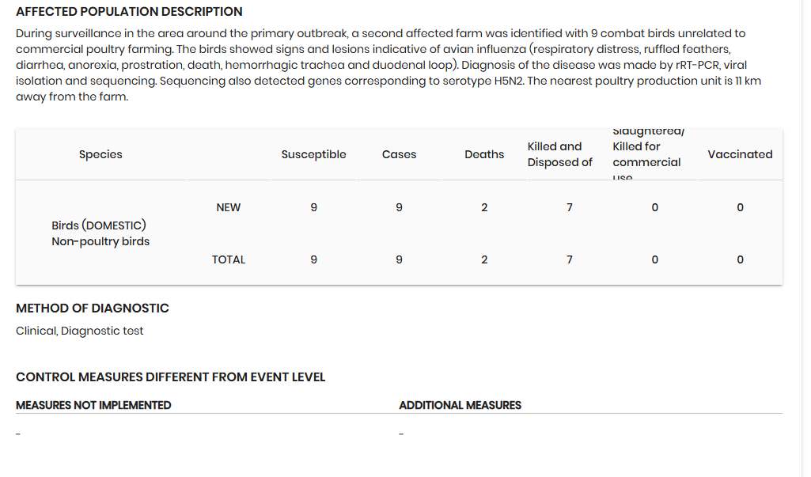Click the Species column header
This screenshot has width=811, height=477.
(x=100, y=154)
